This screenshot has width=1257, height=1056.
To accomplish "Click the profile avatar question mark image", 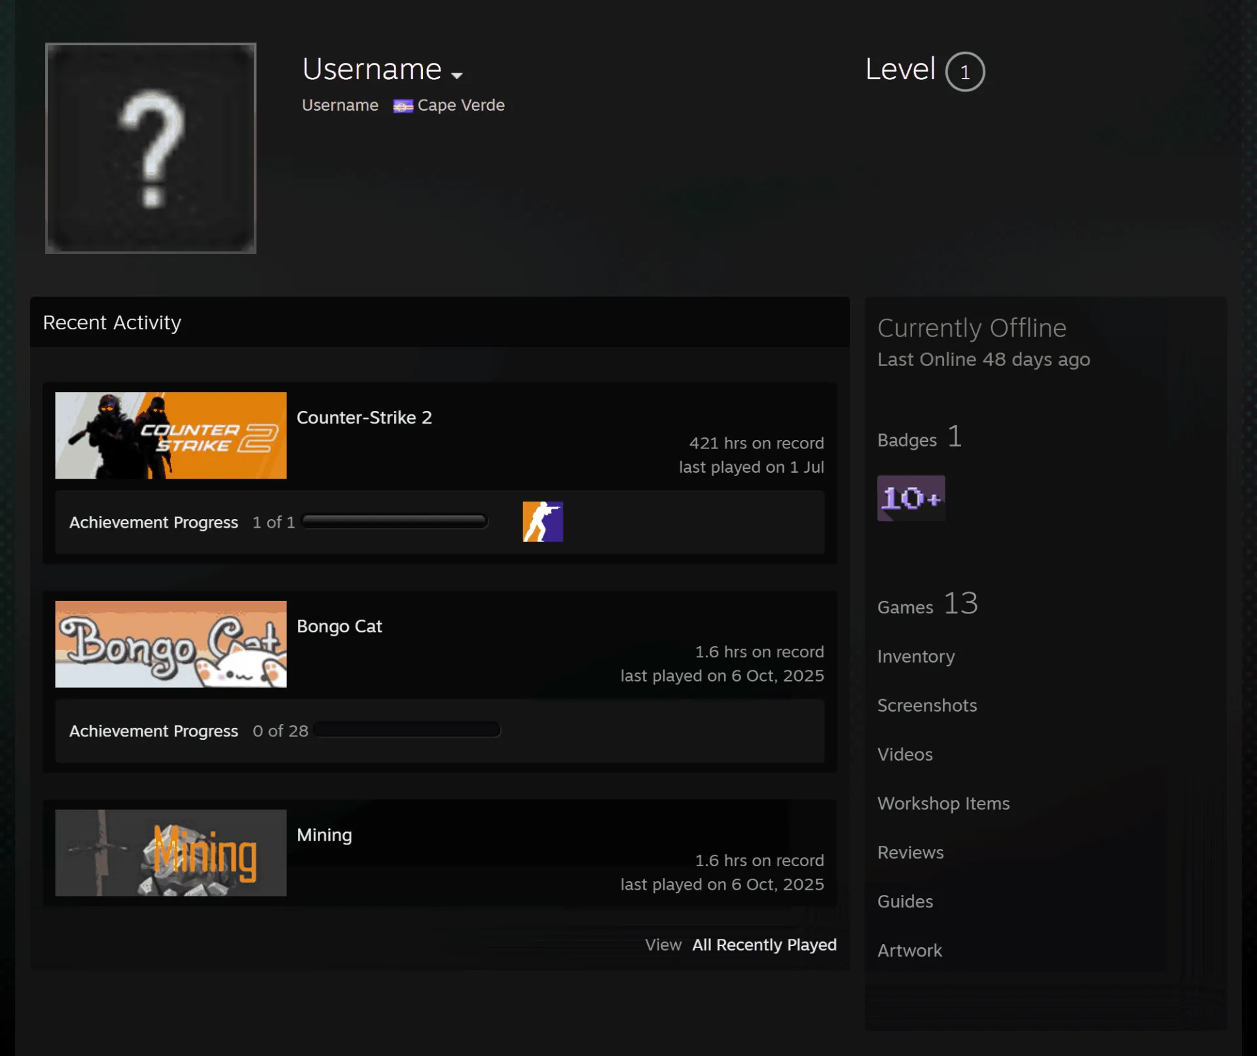I will pyautogui.click(x=151, y=148).
